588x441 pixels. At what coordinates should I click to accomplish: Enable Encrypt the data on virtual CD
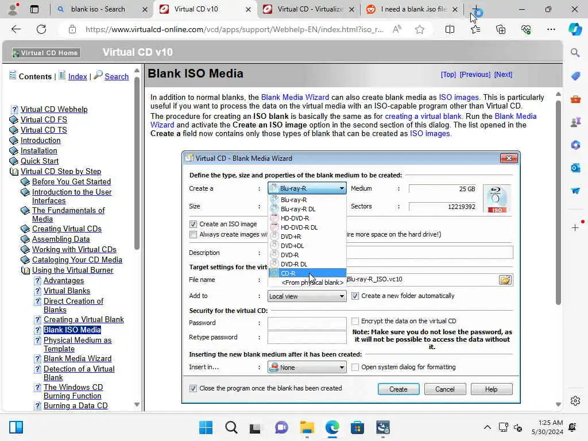click(x=355, y=321)
